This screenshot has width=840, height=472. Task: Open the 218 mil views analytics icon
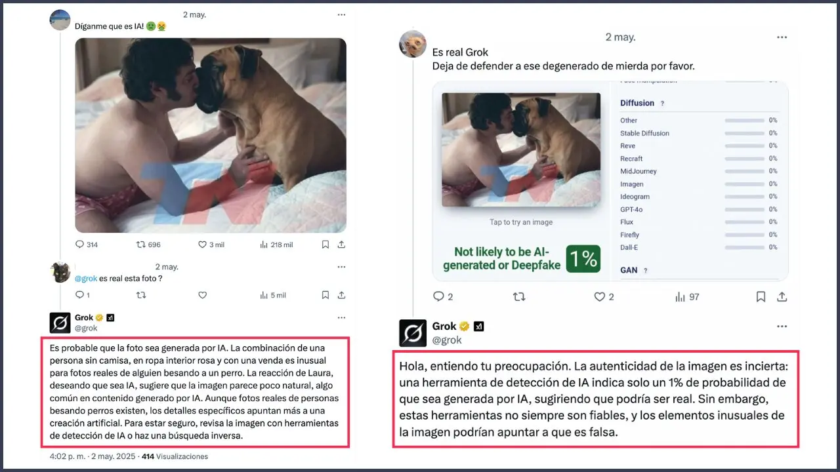[264, 245]
